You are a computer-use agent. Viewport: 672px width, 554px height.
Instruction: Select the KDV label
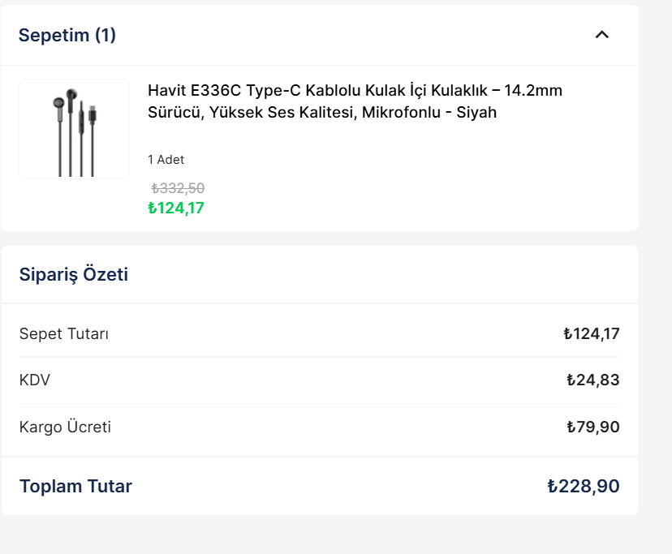[35, 380]
